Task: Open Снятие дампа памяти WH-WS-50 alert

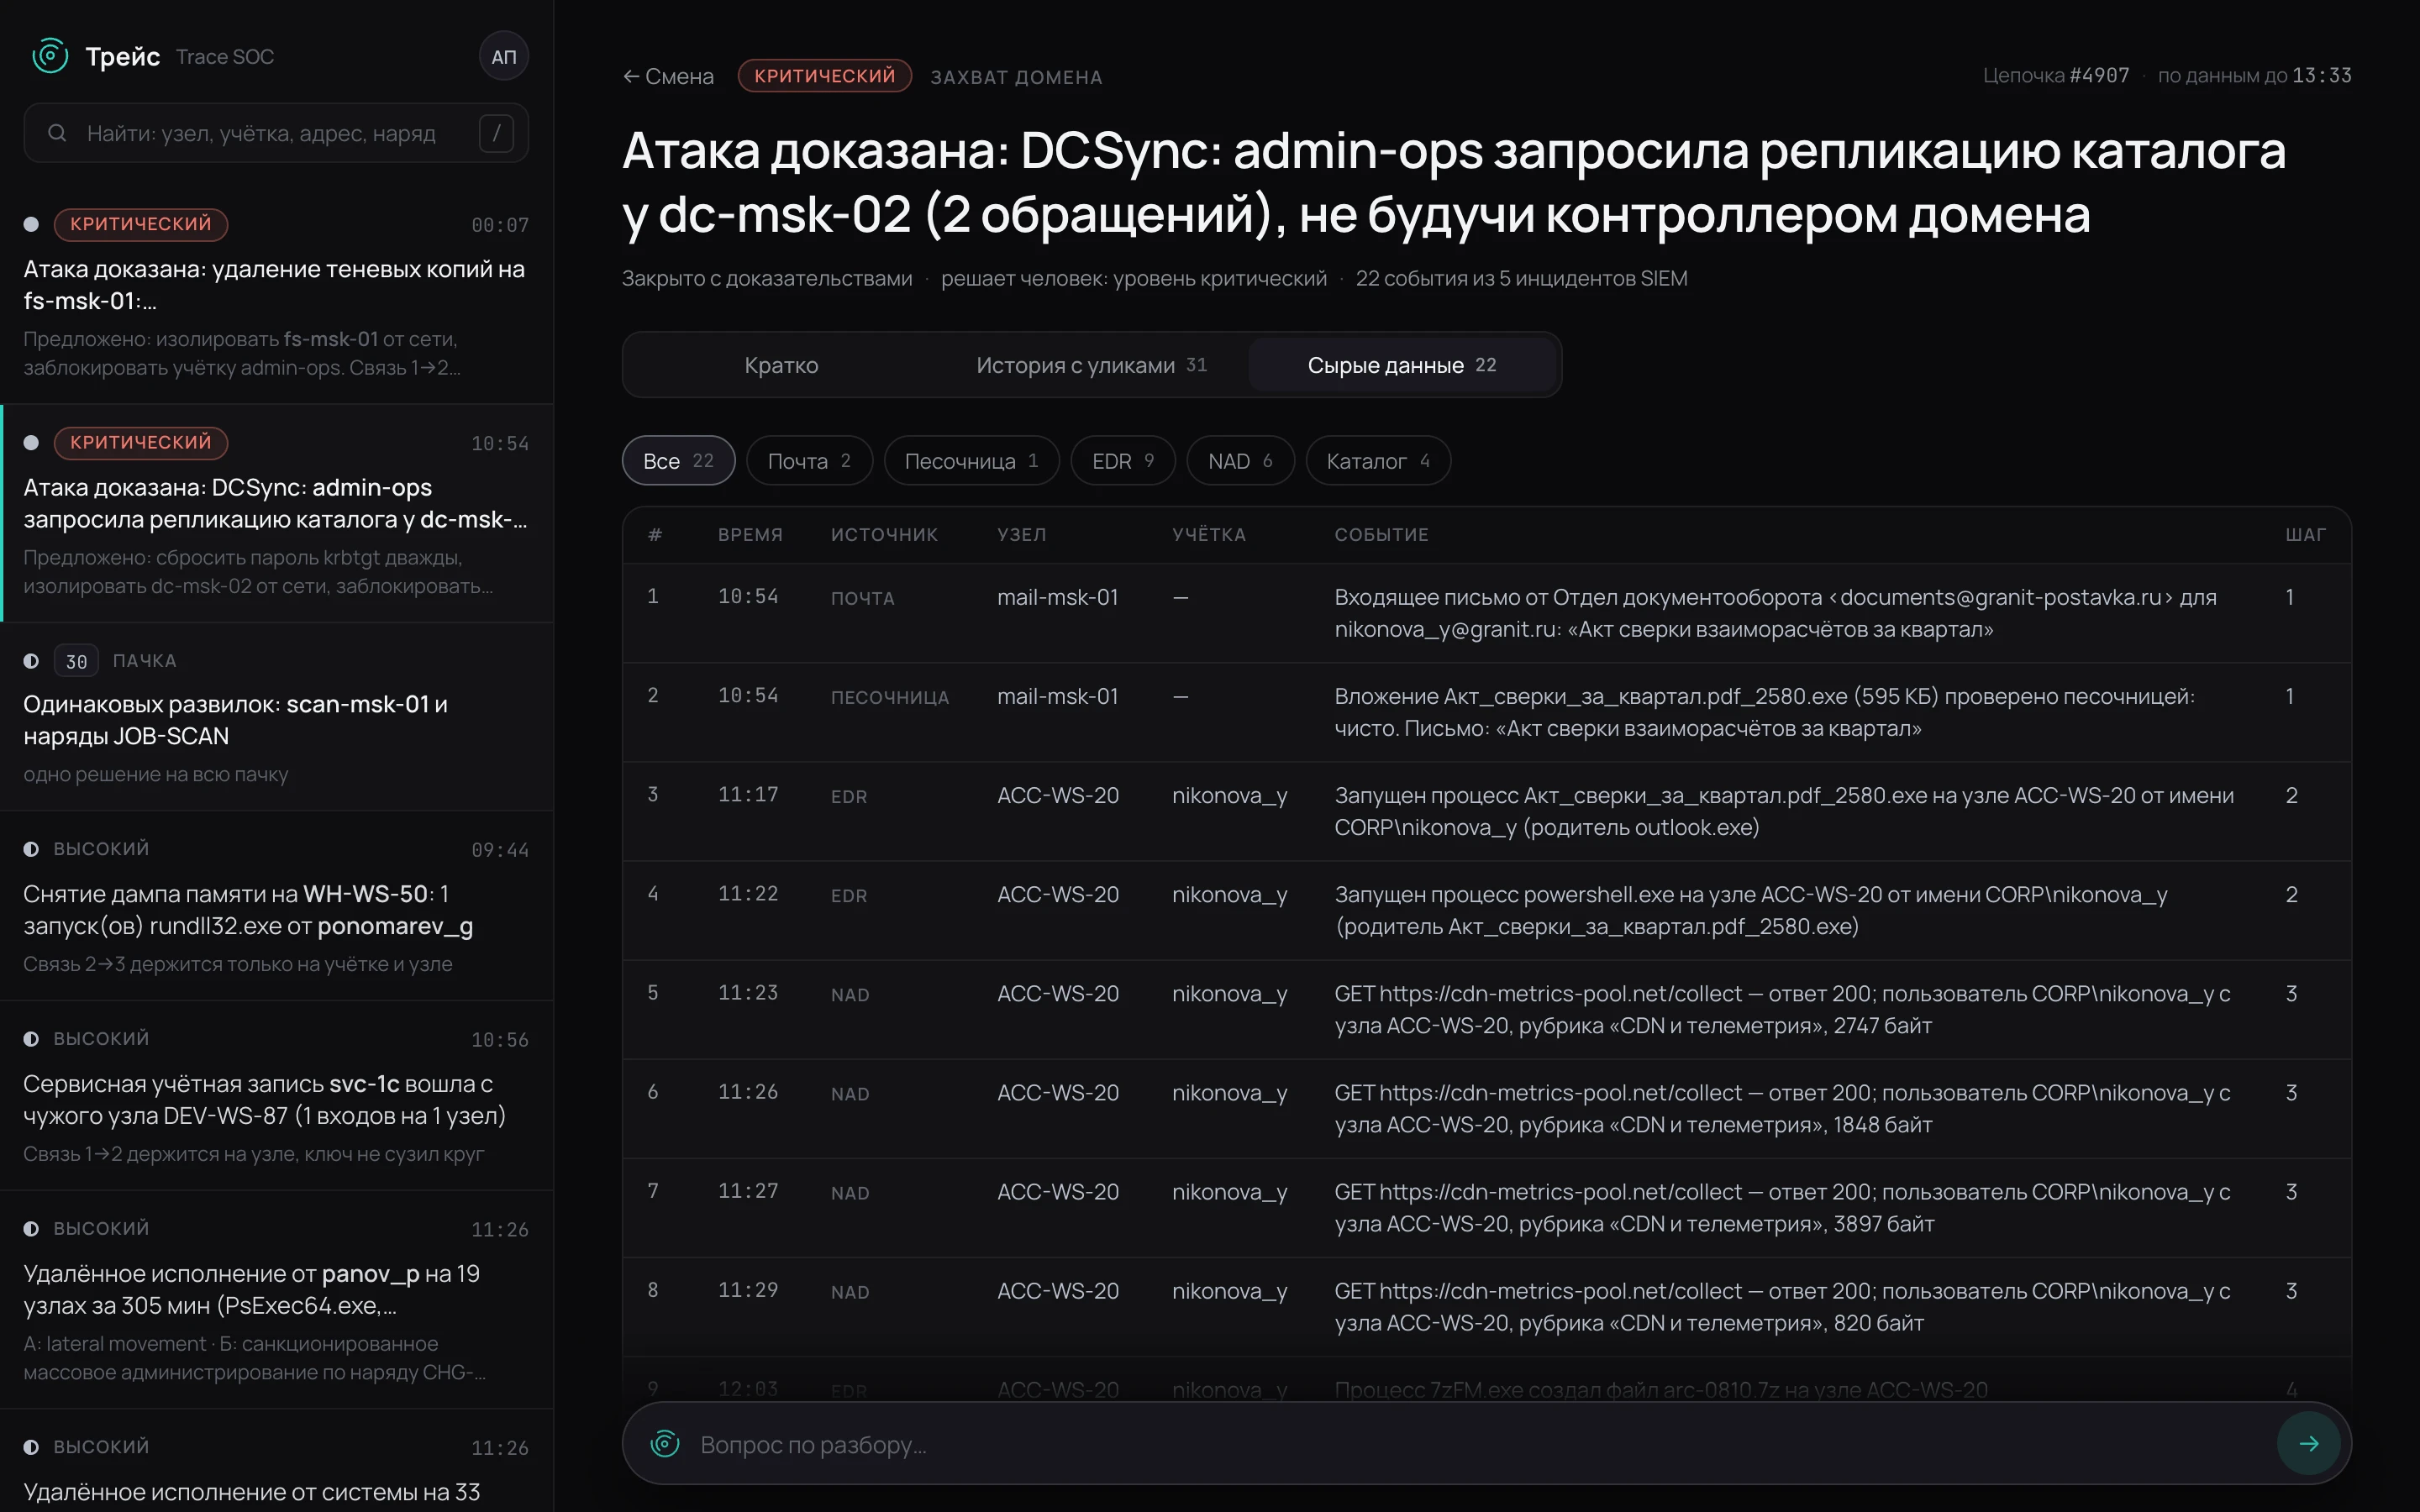Action: [276, 906]
